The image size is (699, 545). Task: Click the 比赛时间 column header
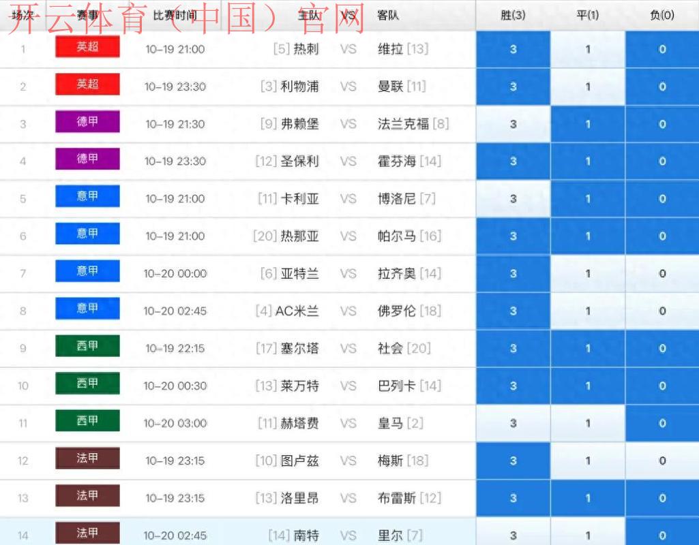tap(175, 15)
